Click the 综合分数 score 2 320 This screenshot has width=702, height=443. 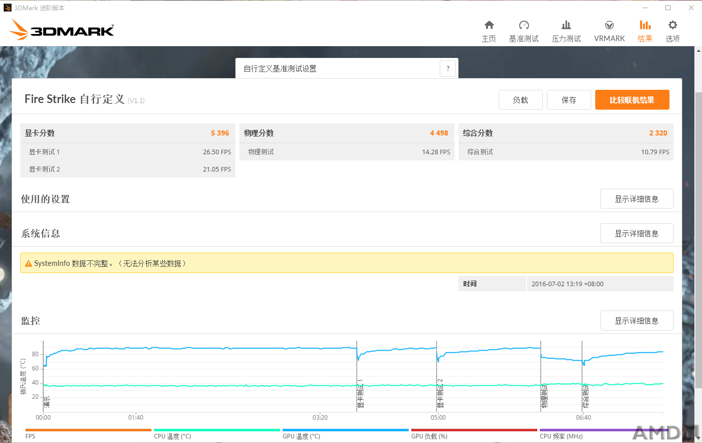point(658,133)
